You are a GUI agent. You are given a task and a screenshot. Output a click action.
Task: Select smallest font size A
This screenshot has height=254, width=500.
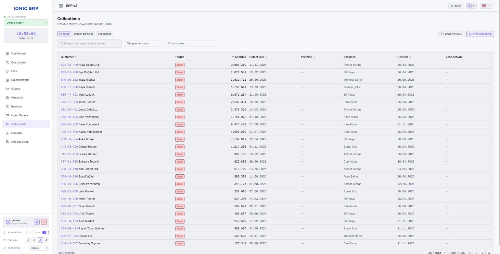tap(28, 240)
